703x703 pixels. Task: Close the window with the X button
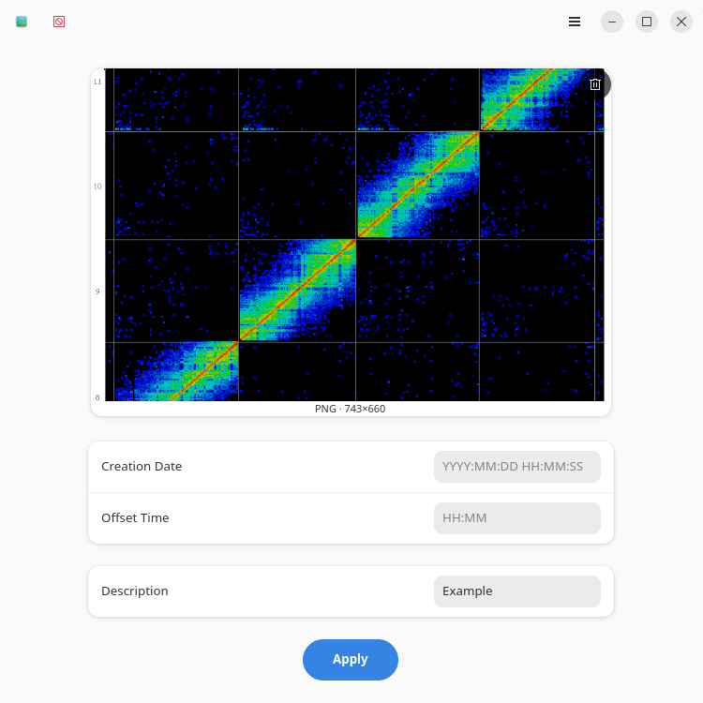(681, 22)
